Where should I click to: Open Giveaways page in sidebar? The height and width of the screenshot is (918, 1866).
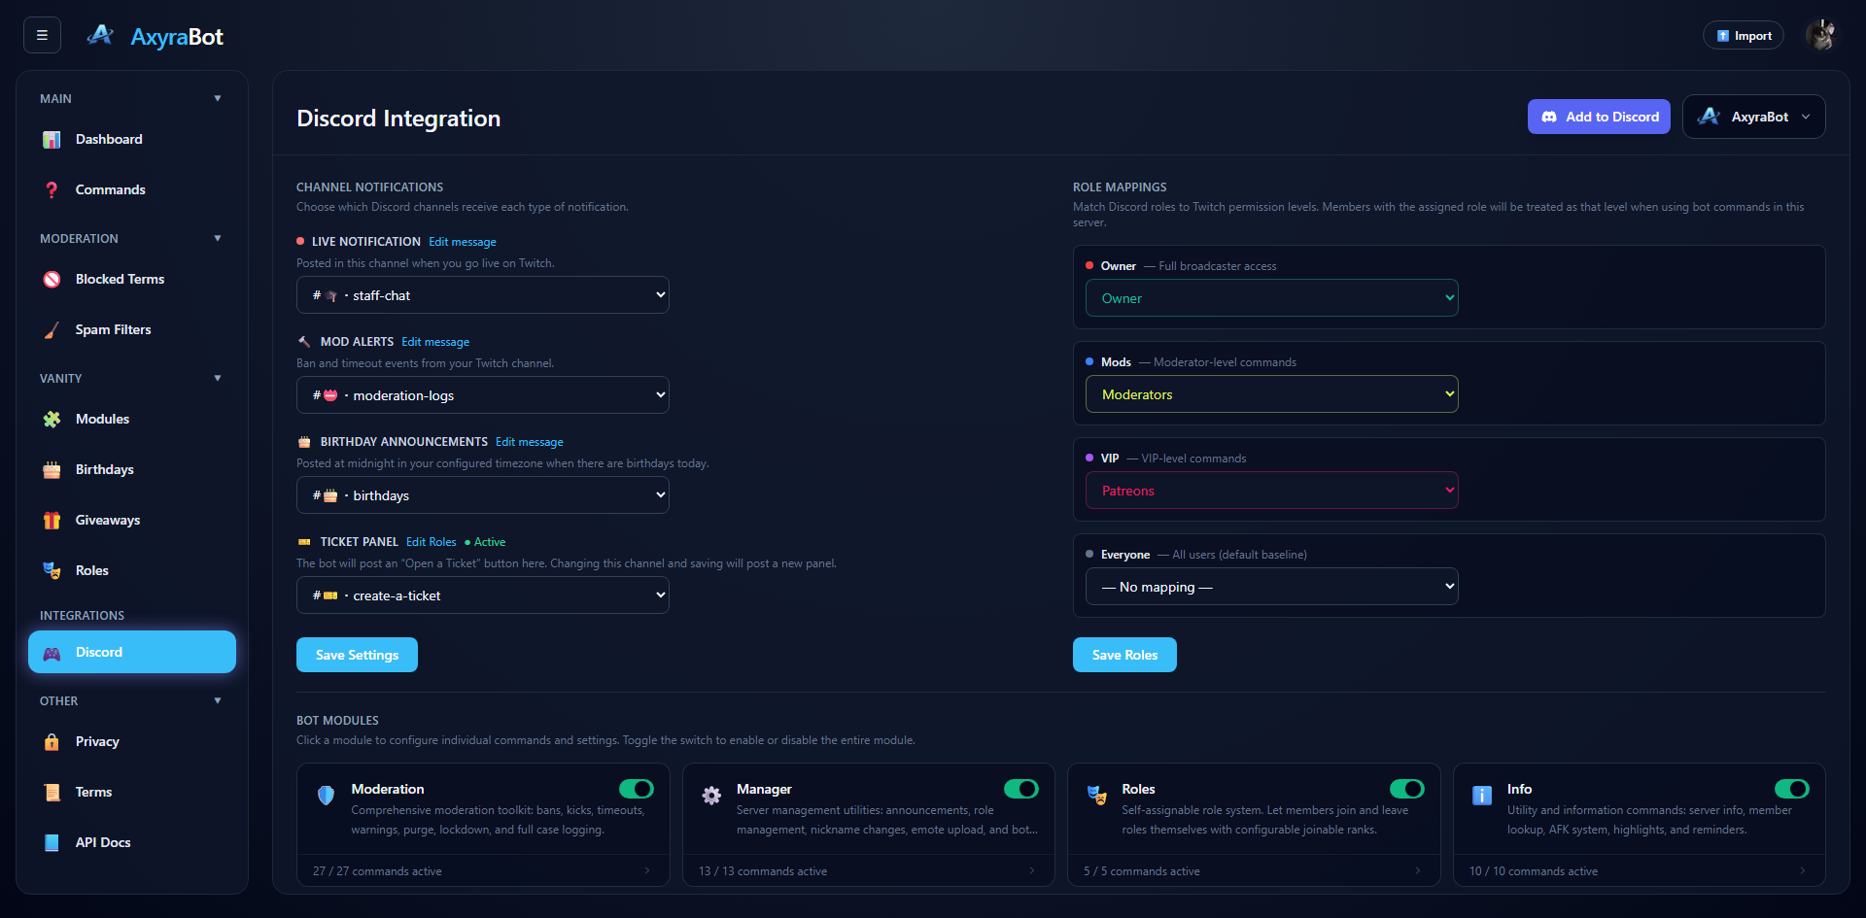tap(132, 520)
